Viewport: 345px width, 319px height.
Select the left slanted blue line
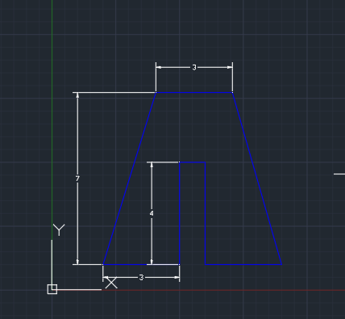(129, 178)
